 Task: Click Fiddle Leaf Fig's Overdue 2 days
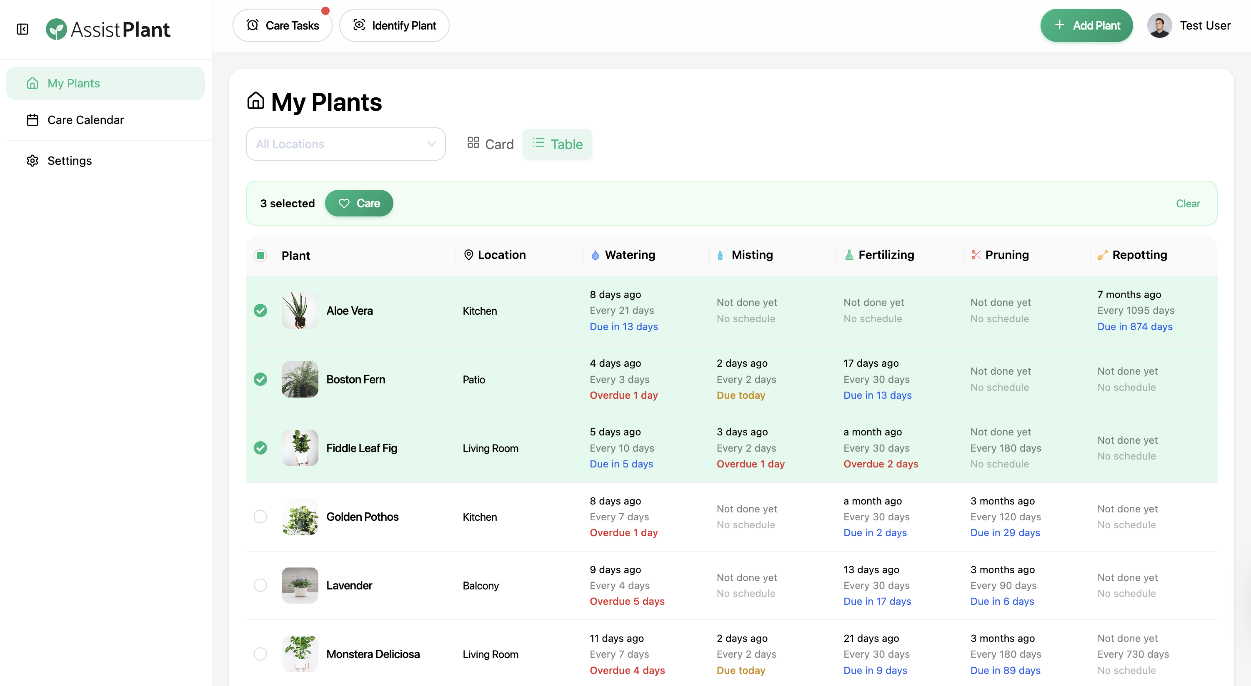881,464
